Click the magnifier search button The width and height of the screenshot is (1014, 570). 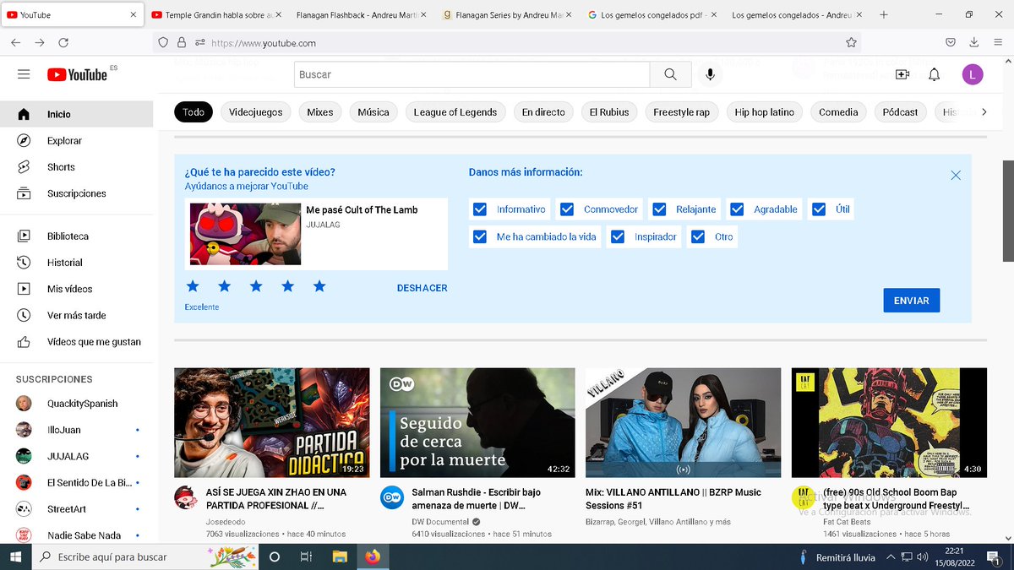[671, 74]
